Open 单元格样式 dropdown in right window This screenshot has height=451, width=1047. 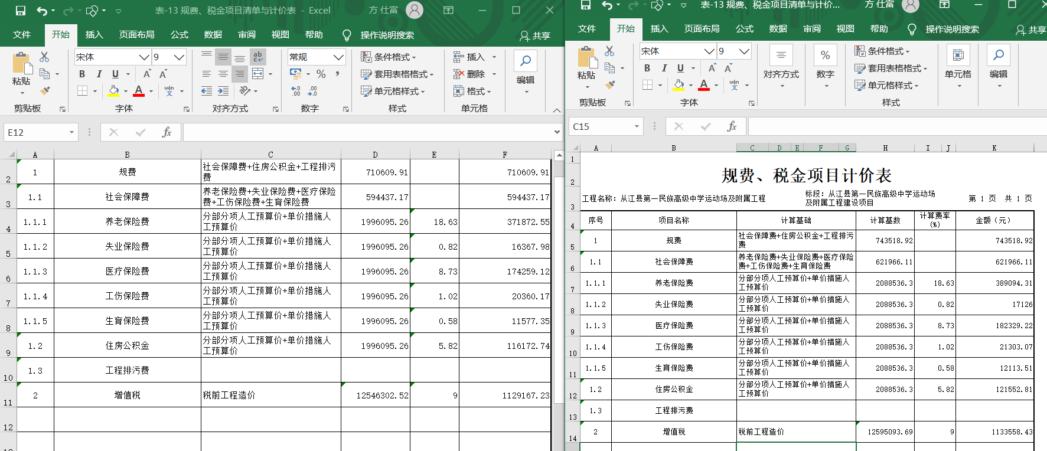(886, 86)
